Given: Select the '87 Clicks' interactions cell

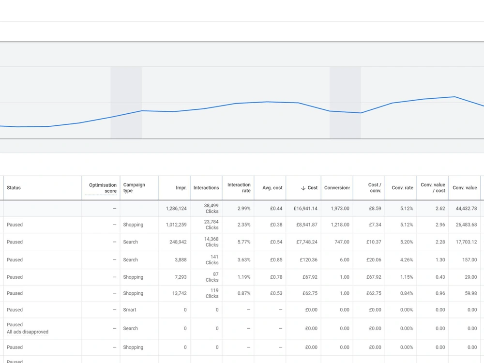Looking at the screenshot, I should point(212,277).
